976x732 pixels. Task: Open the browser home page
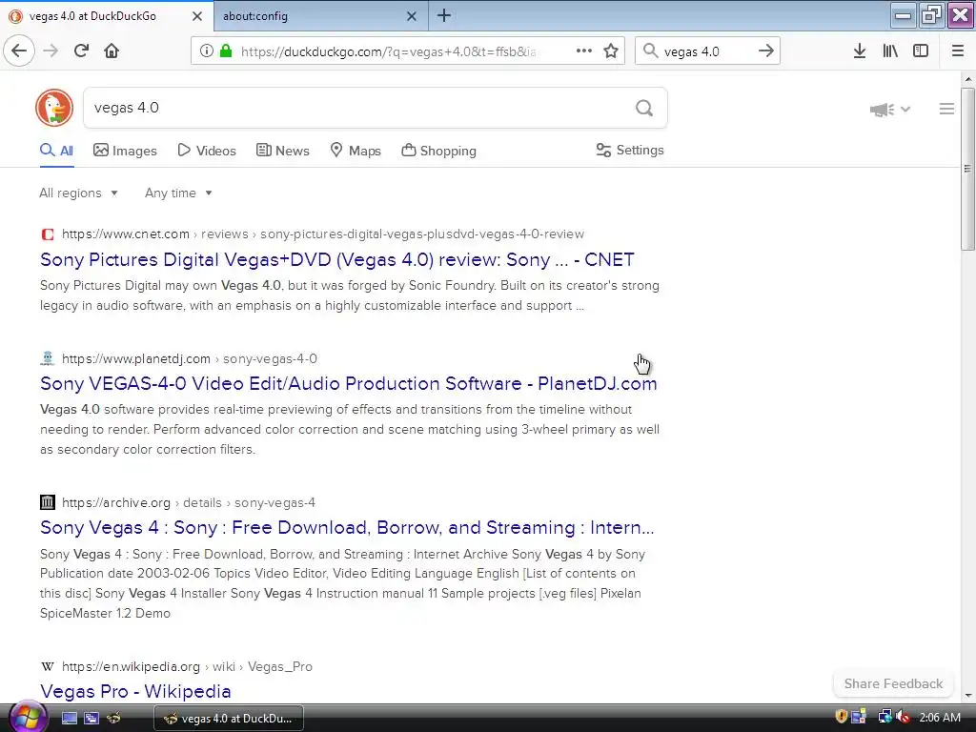point(112,51)
